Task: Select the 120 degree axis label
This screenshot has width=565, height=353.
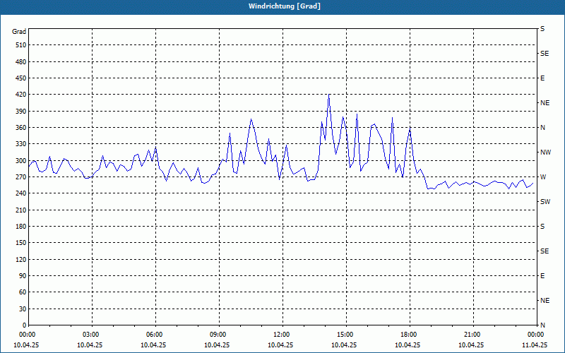Action: tap(21, 259)
